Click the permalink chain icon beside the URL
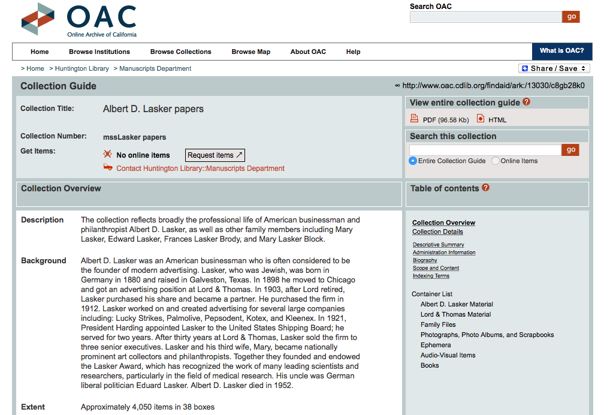Viewport: 616px width, 415px height. [397, 86]
